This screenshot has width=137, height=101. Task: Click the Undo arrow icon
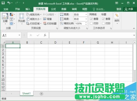9,3
